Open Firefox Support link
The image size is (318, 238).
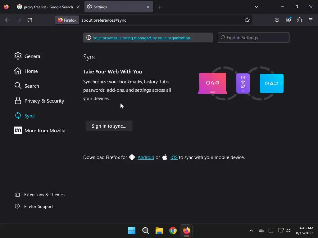pyautogui.click(x=34, y=206)
